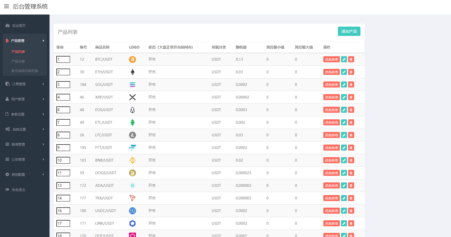This screenshot has width=451, height=237.
Task: Click edit pencil icon for BTC/USDT row
Action: coord(344,59)
